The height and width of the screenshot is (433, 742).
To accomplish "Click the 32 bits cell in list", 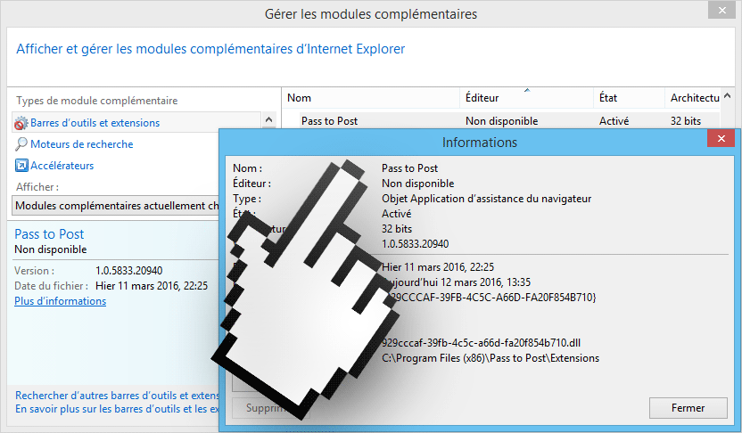I will click(x=685, y=121).
